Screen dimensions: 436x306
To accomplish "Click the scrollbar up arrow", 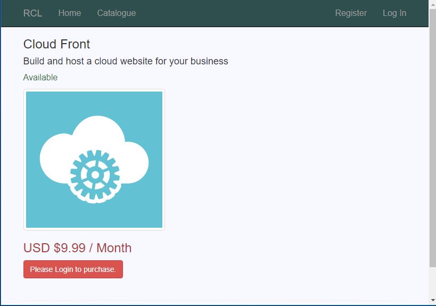I will (433, 4).
